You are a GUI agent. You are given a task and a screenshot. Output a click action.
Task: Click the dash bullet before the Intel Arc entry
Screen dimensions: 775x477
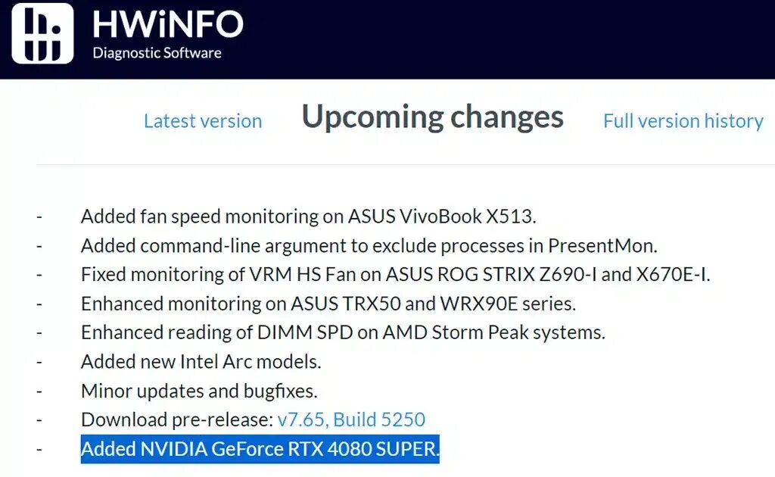(39, 362)
